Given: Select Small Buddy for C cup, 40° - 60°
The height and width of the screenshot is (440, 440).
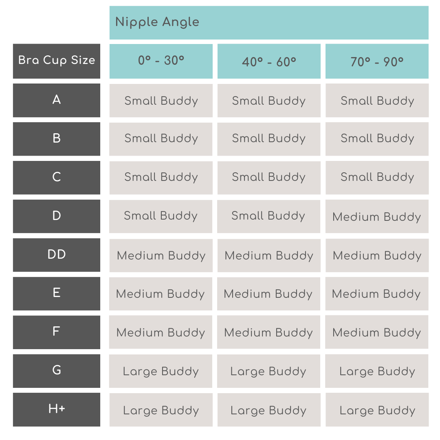Looking at the screenshot, I should pyautogui.click(x=269, y=178).
